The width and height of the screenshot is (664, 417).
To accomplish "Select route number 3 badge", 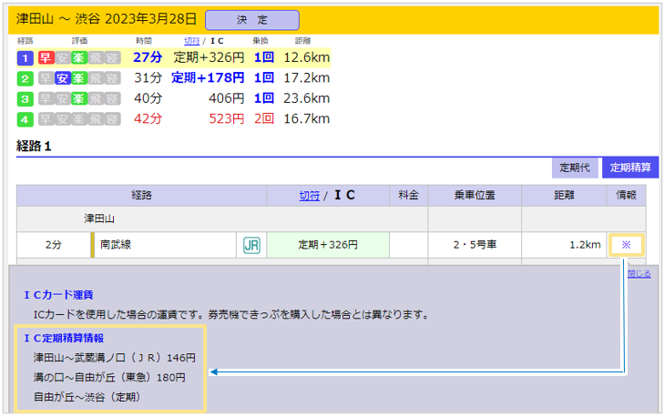I will coord(25,98).
